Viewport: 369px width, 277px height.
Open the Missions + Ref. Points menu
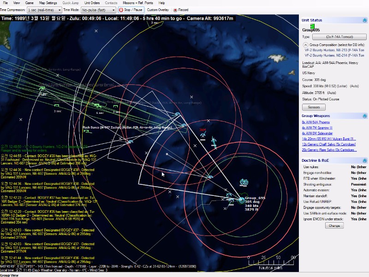pos(137,3)
